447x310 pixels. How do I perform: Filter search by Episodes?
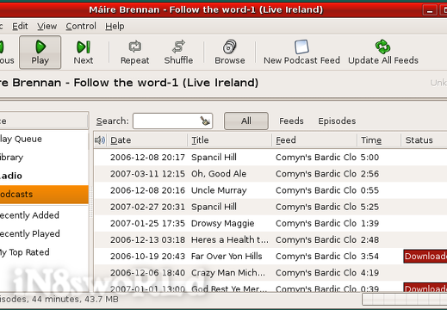pyautogui.click(x=337, y=121)
